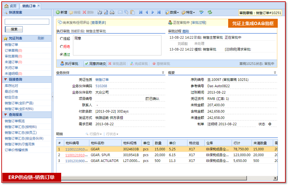Click the approver person icon near 正在审批中
Viewport: 289px width, 186px height.
click(170, 22)
